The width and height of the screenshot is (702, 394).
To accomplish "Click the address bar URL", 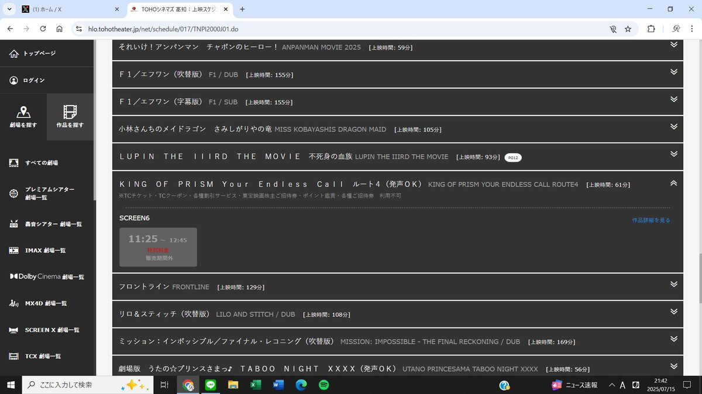I will tap(163, 29).
